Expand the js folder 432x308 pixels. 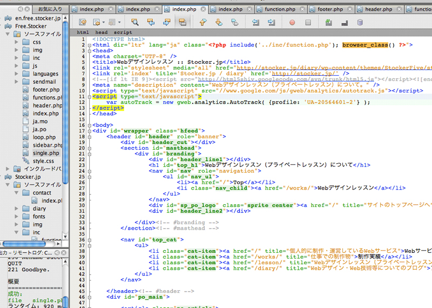click(x=16, y=66)
